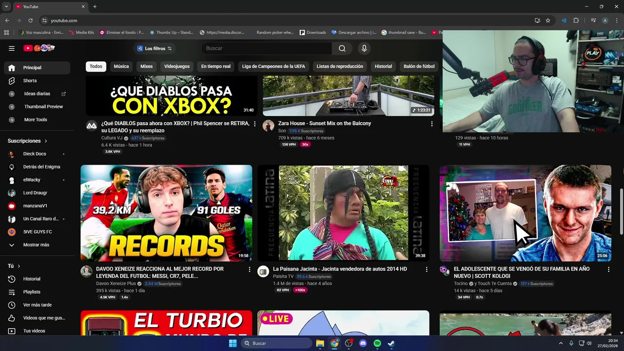Image resolution: width=624 pixels, height=351 pixels.
Task: Open Tus videos in sidebar
Action: click(x=37, y=331)
